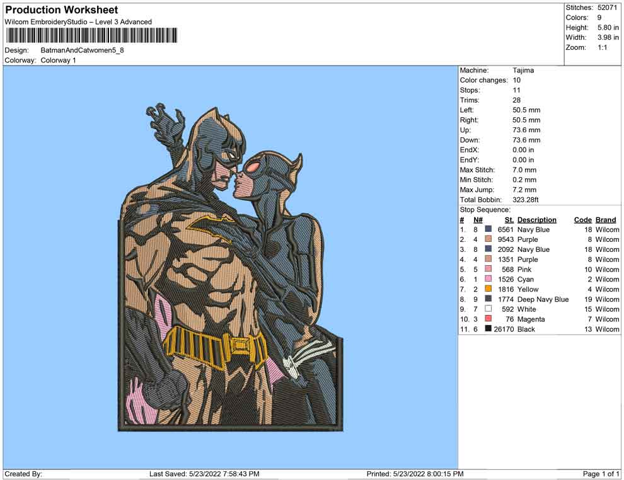Click the Batman and Catwoman design preview

[x=231, y=268]
